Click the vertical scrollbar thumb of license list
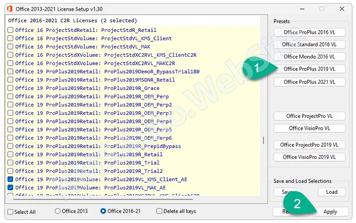Viewport: 356px width, 223px height. 263,140
